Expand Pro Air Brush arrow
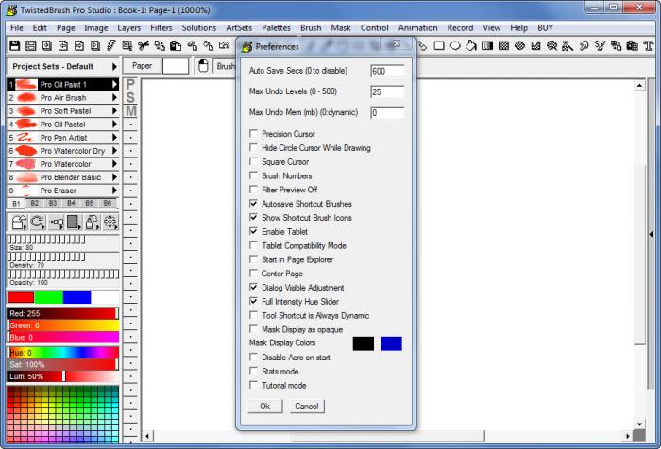 click(x=114, y=98)
